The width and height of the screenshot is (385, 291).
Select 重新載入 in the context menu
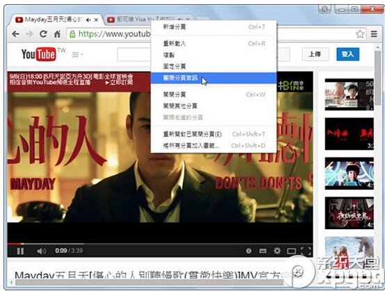[213, 44]
